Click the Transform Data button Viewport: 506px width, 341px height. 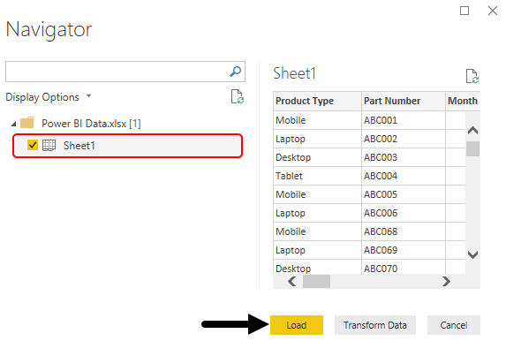pyautogui.click(x=375, y=325)
